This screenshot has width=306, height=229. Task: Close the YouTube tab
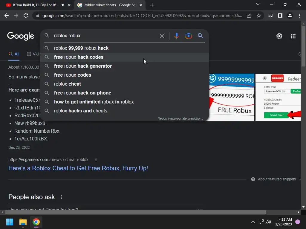(69, 5)
